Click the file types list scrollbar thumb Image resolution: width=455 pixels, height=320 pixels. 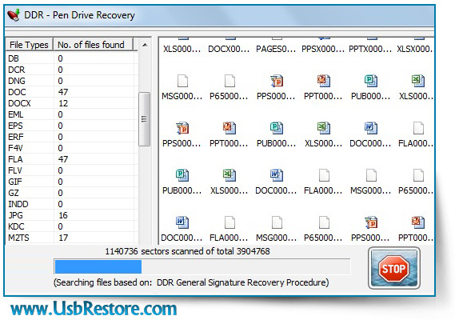click(x=144, y=119)
